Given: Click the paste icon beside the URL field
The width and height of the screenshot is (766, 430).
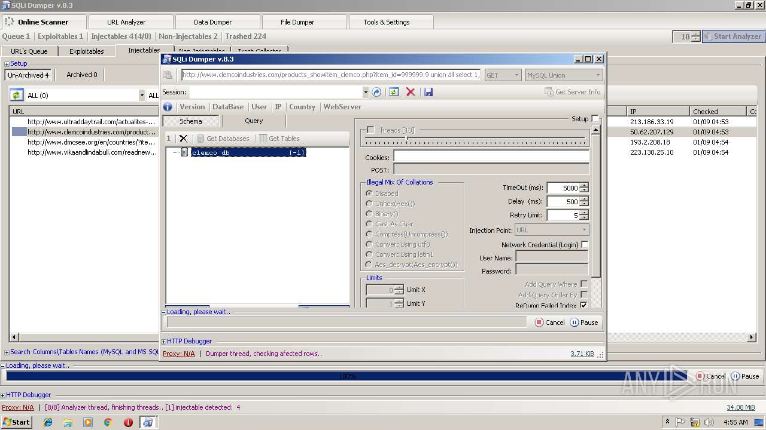Looking at the screenshot, I should pos(168,75).
